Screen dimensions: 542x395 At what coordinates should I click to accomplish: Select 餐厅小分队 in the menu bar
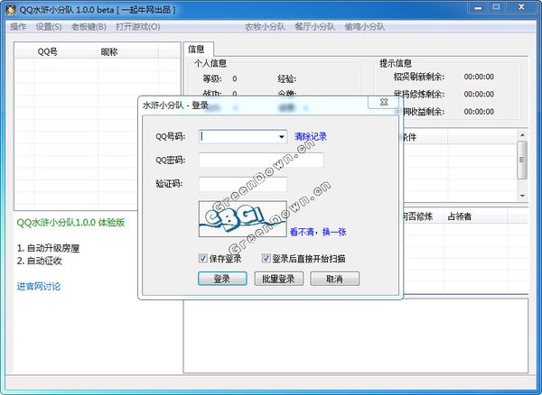pos(313,26)
